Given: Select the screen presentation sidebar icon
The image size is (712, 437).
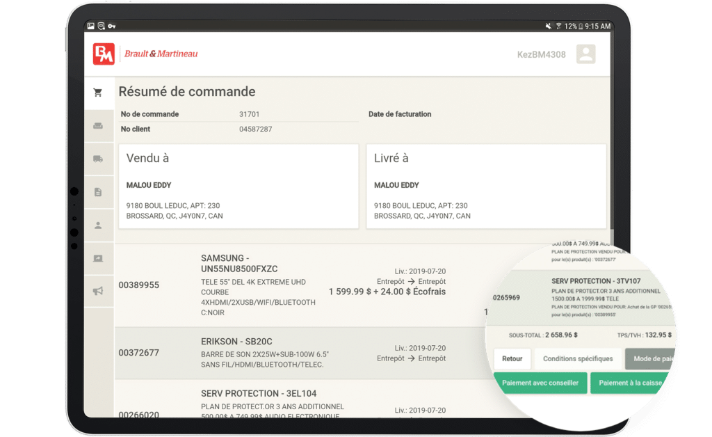Looking at the screenshot, I should (x=98, y=258).
